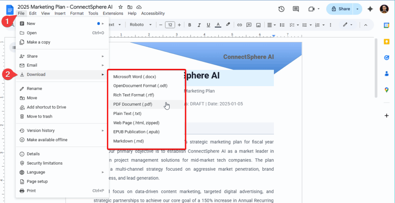Viewport: 395px width, 203px height.
Task: Open the bulleted list dropdown
Action: click(x=307, y=25)
